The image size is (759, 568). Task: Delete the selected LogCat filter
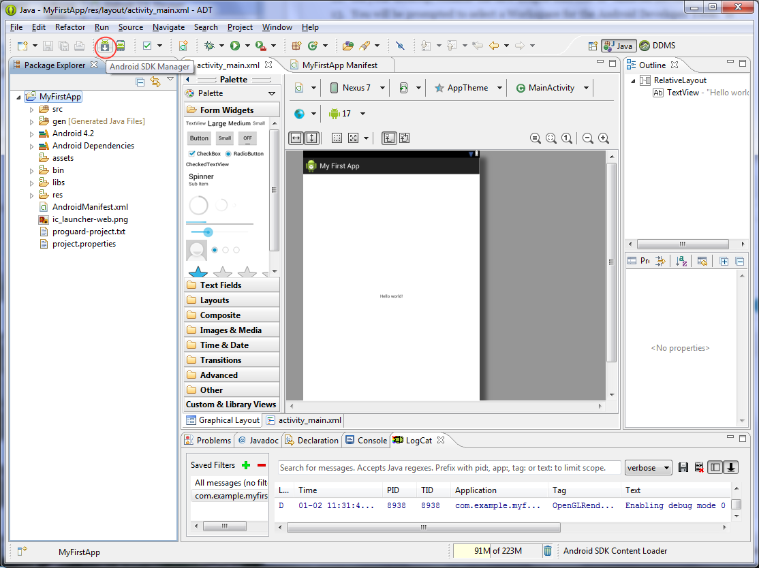(x=262, y=465)
